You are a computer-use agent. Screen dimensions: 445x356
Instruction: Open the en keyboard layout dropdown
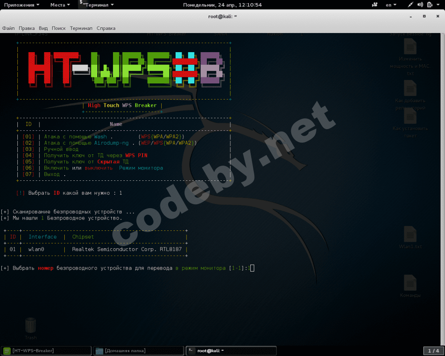(391, 5)
